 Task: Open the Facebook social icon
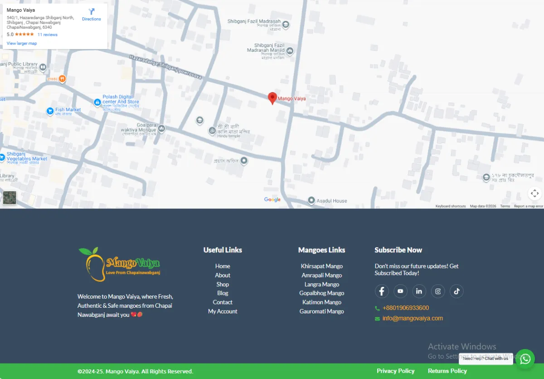pyautogui.click(x=382, y=291)
